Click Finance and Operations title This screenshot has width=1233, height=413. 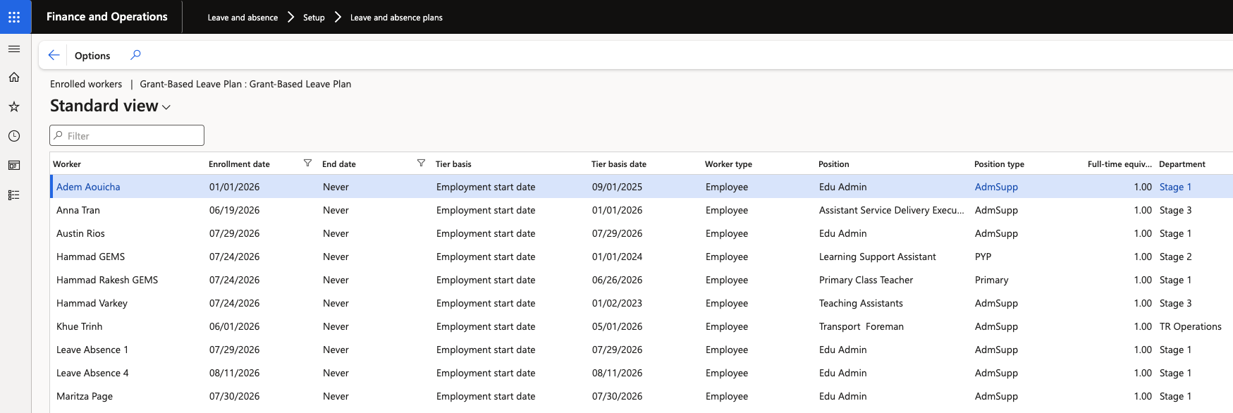(x=107, y=17)
